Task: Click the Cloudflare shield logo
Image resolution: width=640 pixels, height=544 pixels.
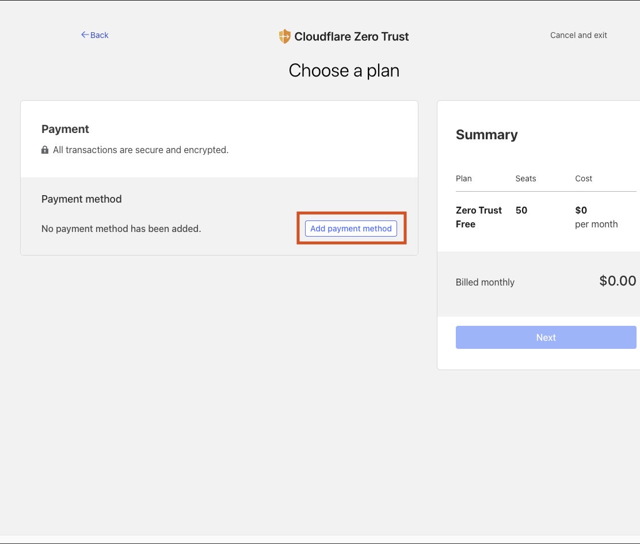Action: 284,37
